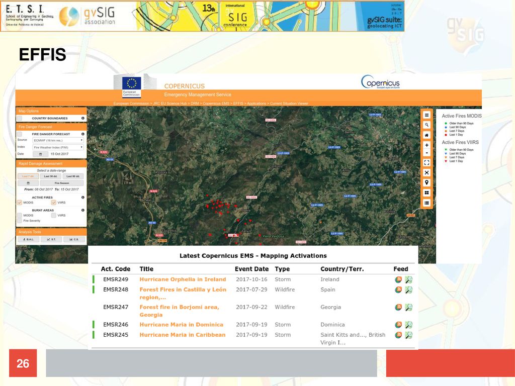Check Burnt Areas VIIRS checkbox
The image size is (515, 386).
tap(53, 215)
